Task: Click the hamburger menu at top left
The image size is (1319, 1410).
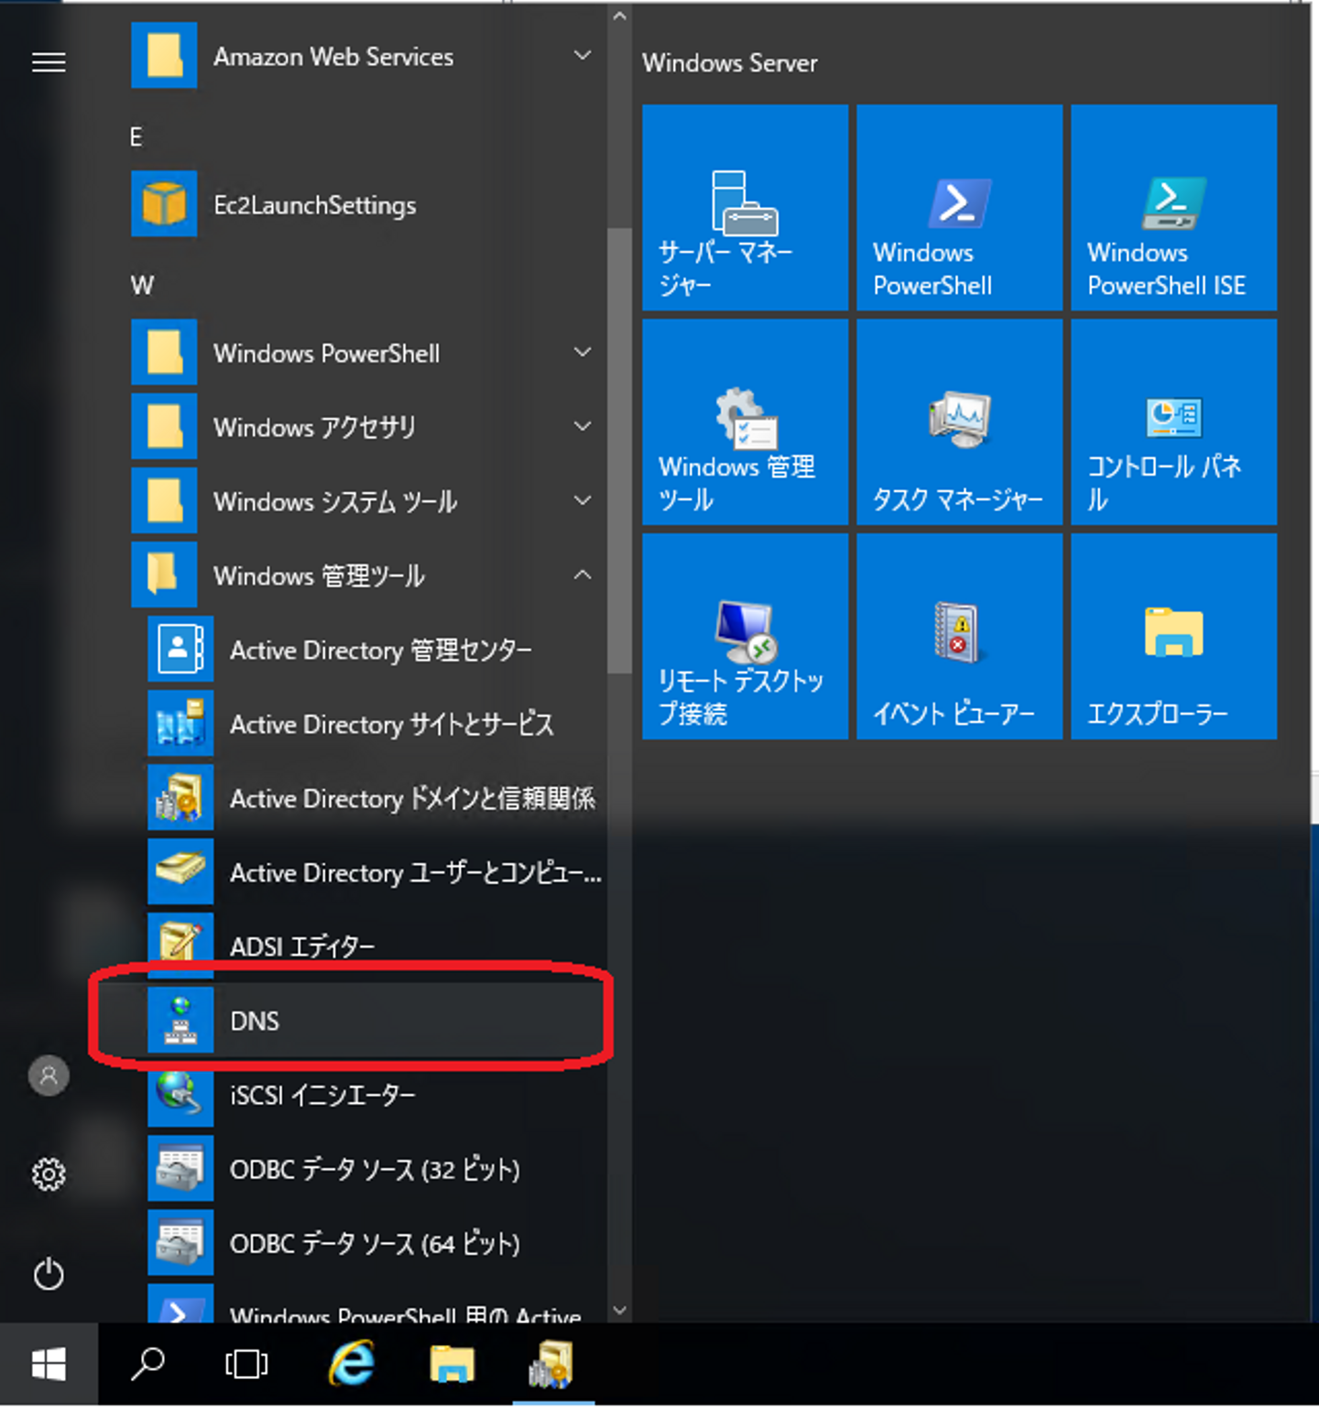Action: 49,62
